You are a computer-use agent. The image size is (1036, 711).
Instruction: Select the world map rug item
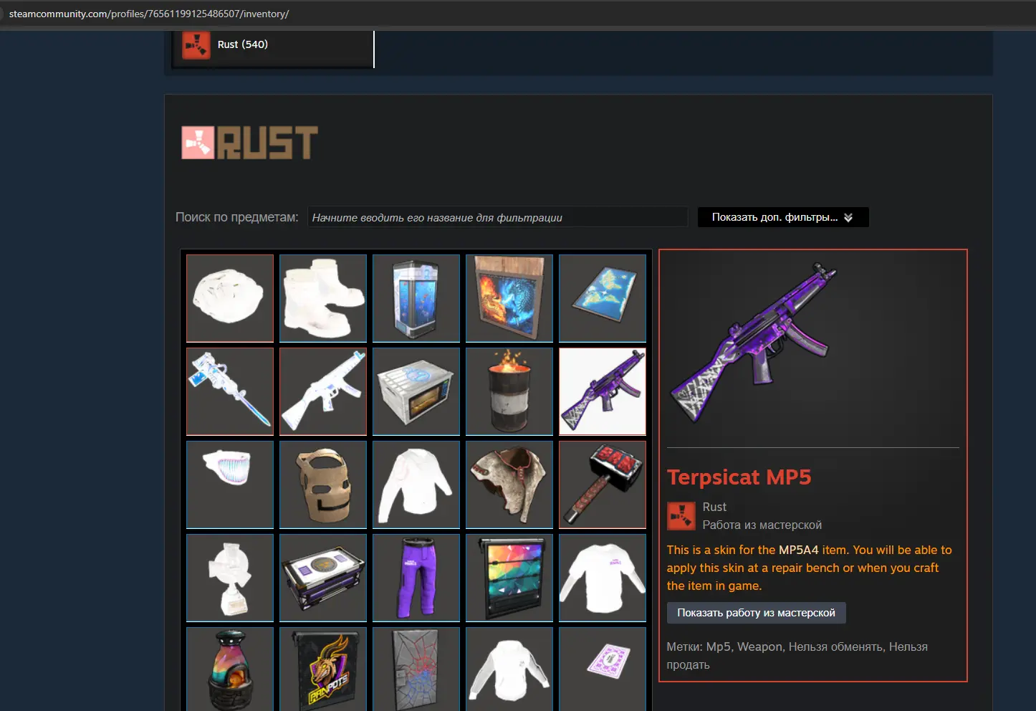point(603,298)
